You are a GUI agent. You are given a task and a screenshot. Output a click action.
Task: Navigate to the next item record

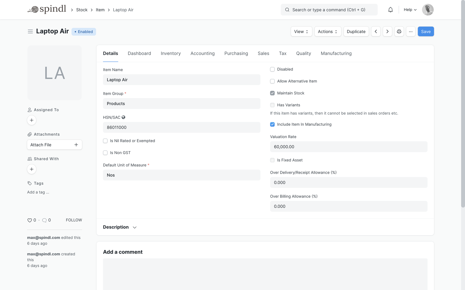tap(387, 31)
